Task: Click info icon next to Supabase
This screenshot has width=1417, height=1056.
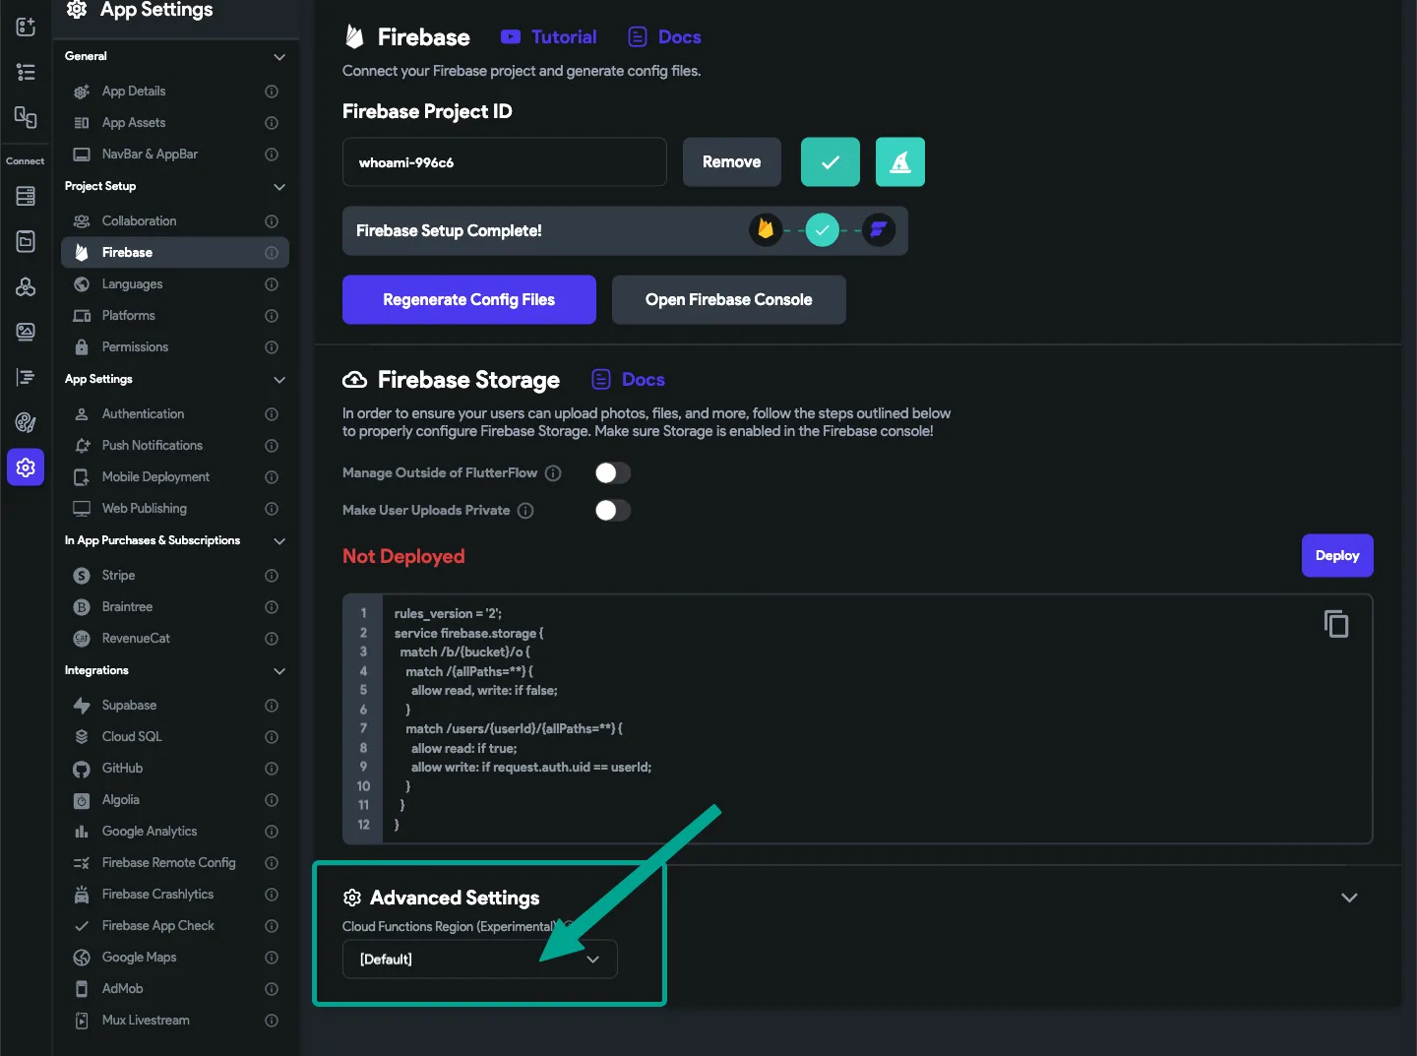Action: [272, 706]
